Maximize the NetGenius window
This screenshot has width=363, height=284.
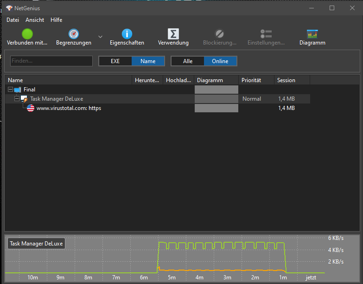pyautogui.click(x=332, y=8)
